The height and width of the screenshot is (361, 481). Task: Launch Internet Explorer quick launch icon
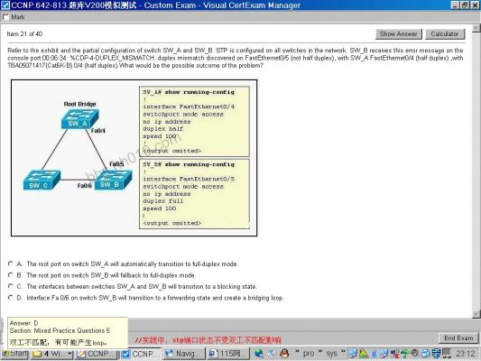click(x=258, y=354)
